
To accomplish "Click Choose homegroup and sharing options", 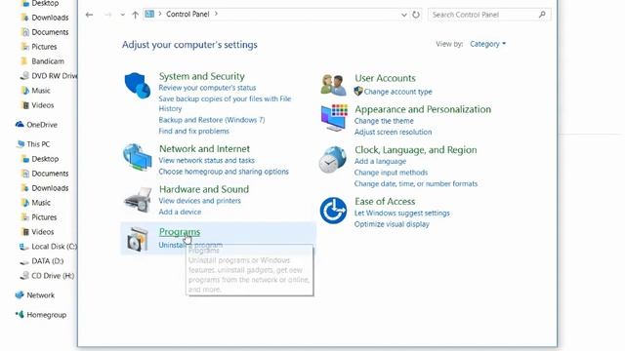I will tap(224, 172).
